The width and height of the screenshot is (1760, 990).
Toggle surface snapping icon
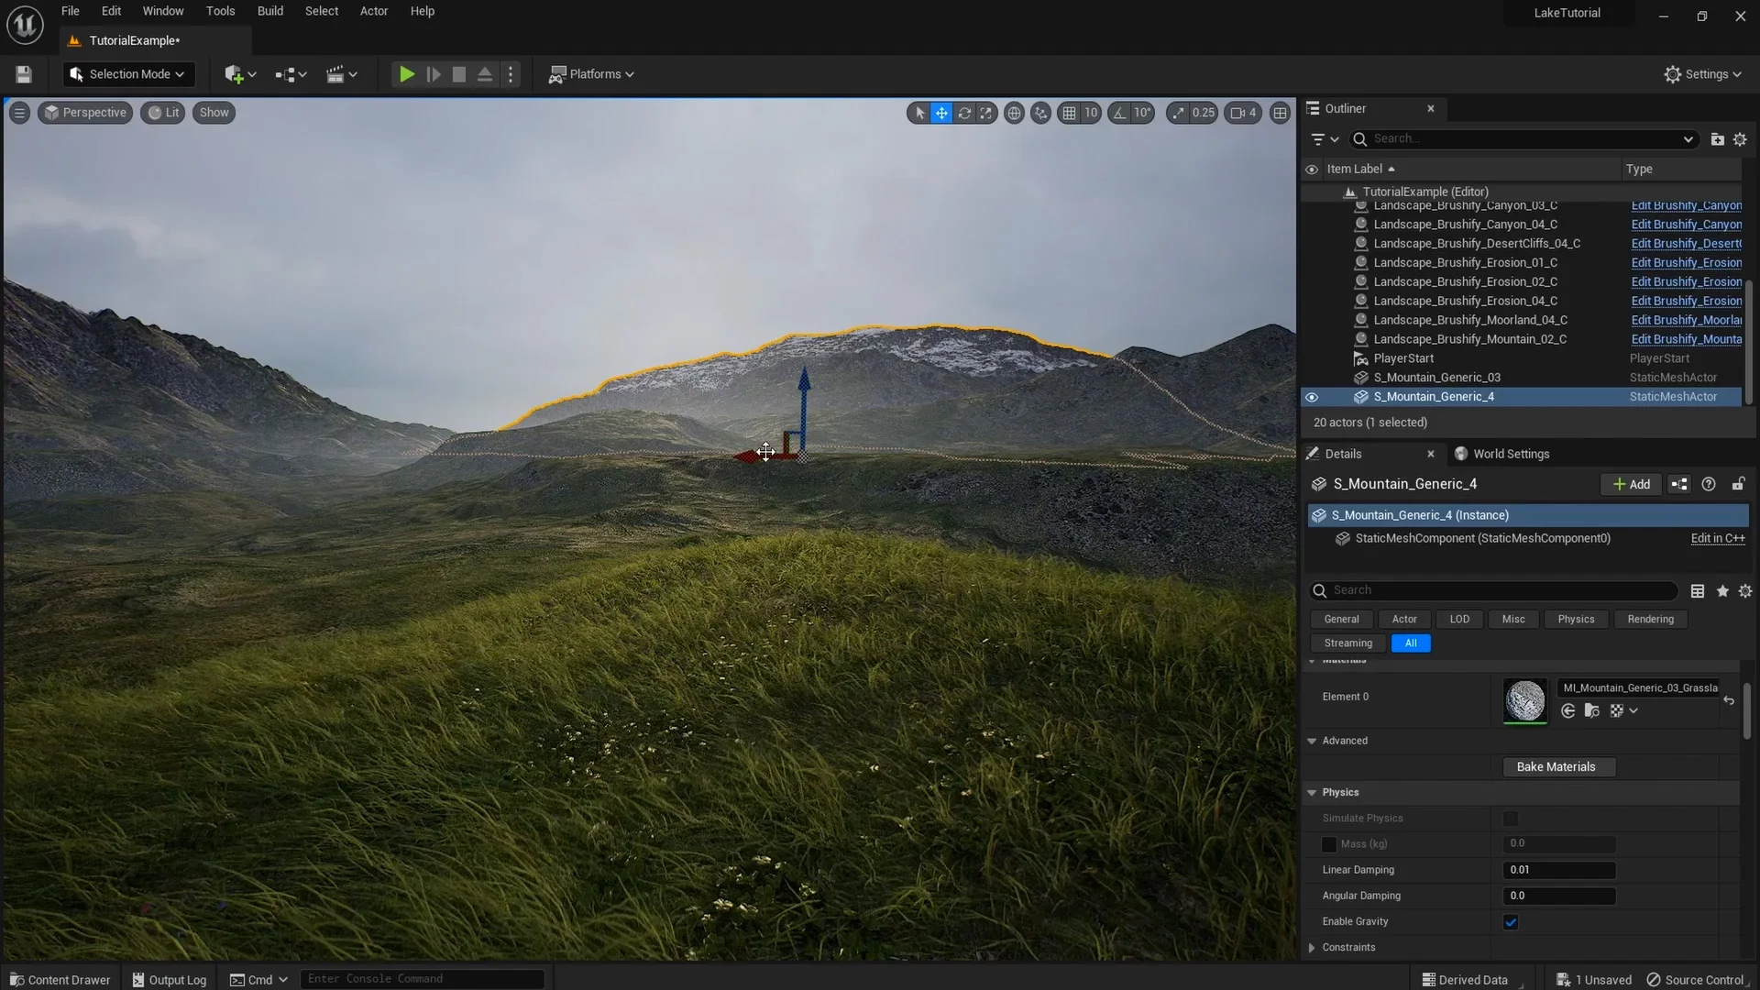click(x=1040, y=113)
